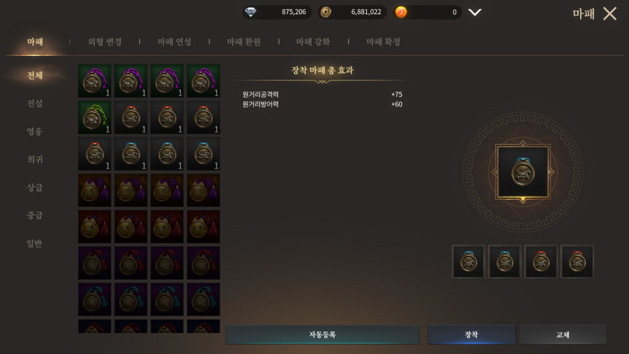Image resolution: width=629 pixels, height=354 pixels.
Task: Click the 장착 equip button
Action: (x=471, y=334)
